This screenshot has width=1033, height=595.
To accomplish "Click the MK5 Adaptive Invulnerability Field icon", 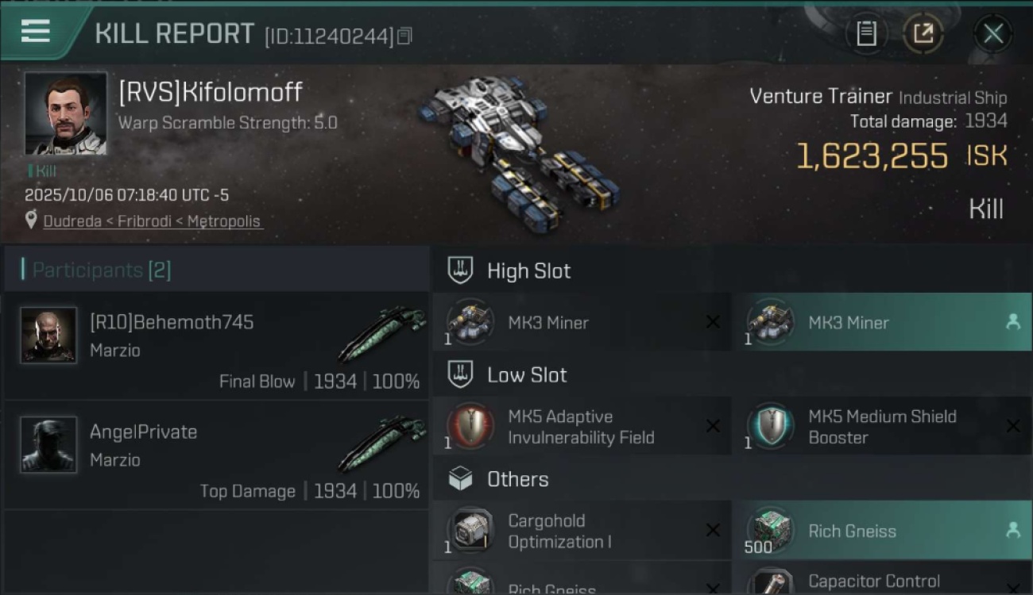I will pyautogui.click(x=470, y=427).
